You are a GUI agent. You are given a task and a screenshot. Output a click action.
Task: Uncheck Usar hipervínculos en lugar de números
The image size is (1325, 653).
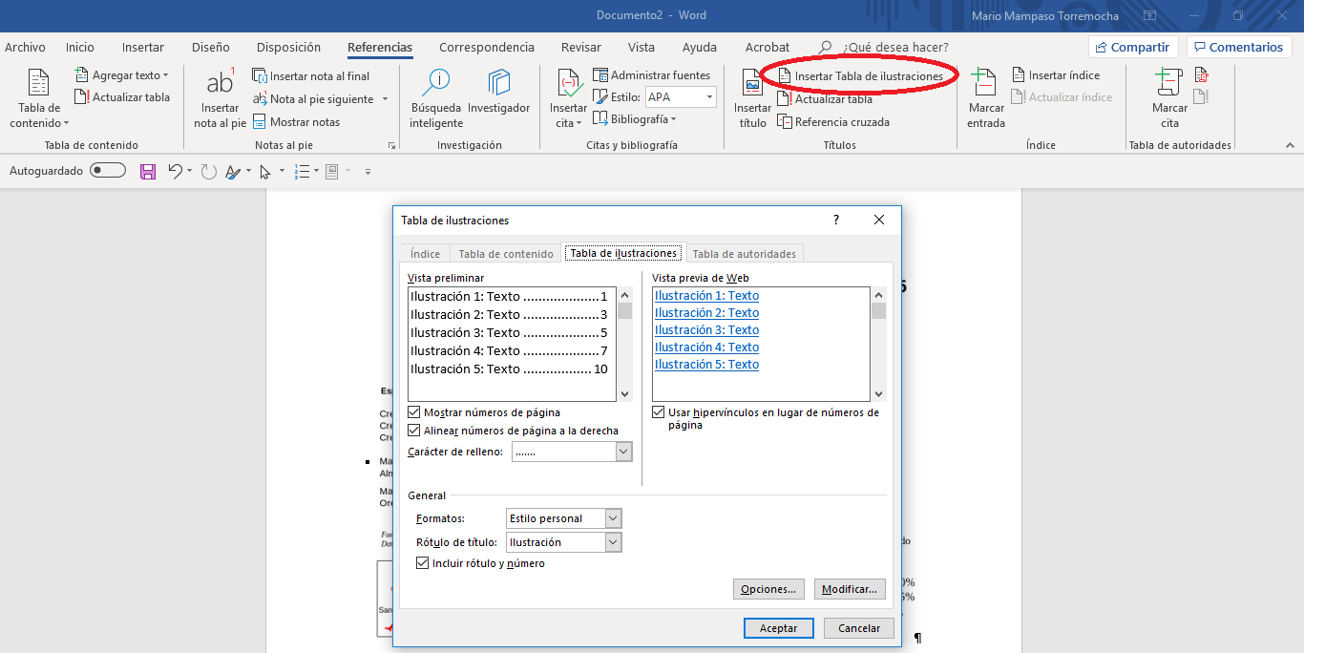point(659,412)
